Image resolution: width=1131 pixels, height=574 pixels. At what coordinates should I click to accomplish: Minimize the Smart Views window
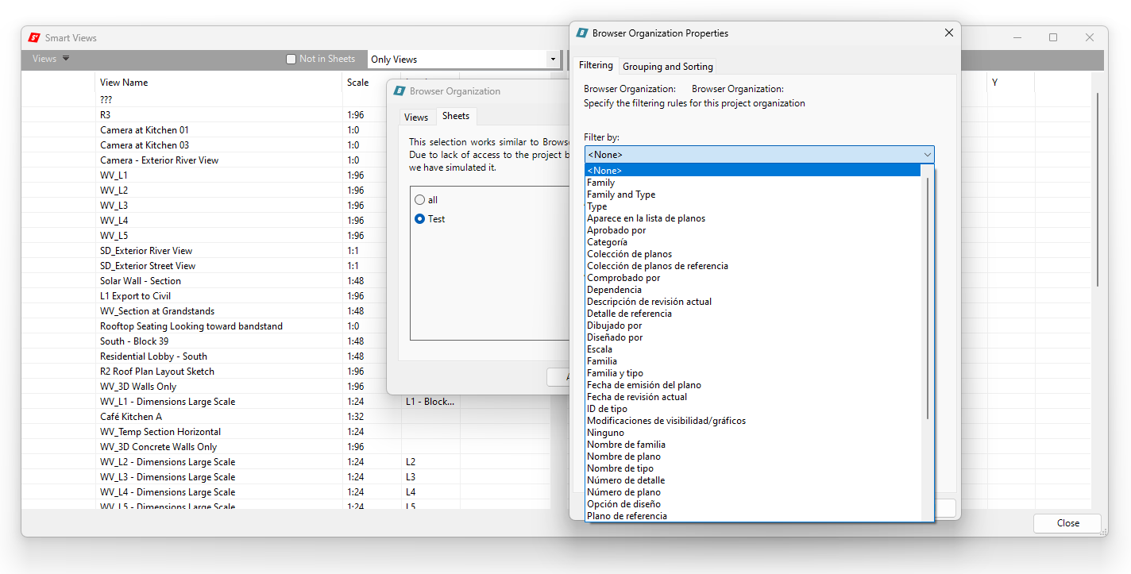[1017, 37]
